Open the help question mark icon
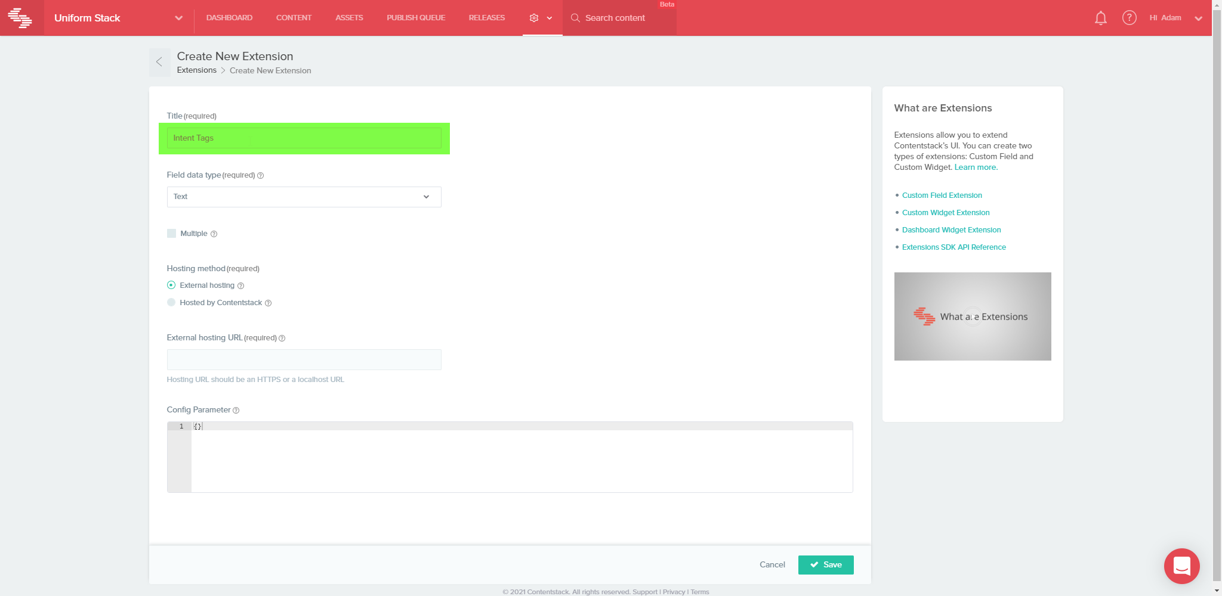The image size is (1222, 596). [x=1129, y=18]
